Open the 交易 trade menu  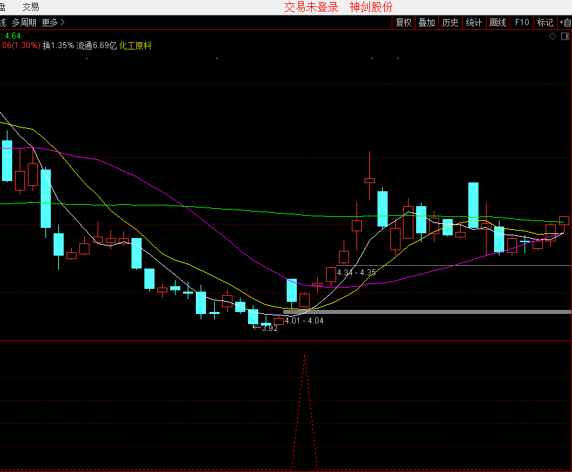[30, 7]
